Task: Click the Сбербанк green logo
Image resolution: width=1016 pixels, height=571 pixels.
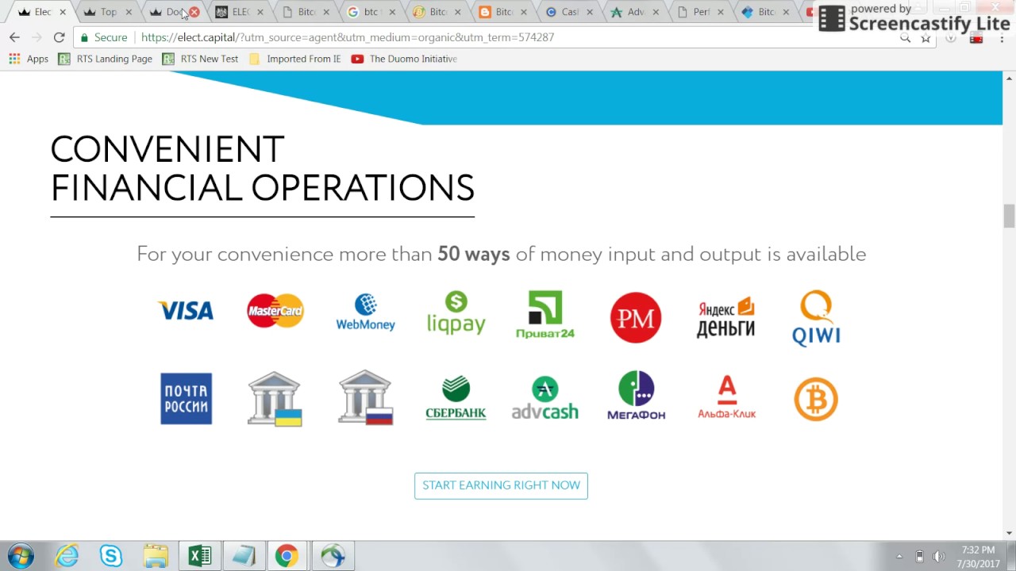Action: [456, 399]
